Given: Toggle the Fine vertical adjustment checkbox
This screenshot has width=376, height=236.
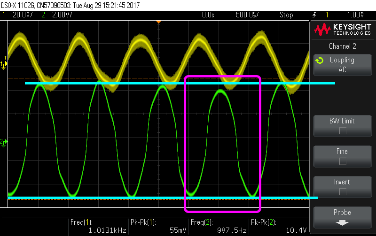Looking at the screenshot, I should (x=342, y=161).
